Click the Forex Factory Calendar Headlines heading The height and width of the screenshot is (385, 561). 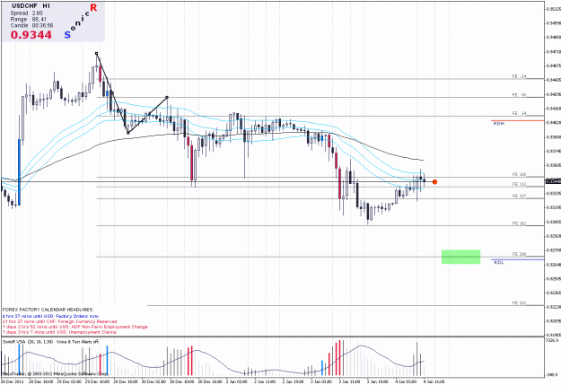coord(48,310)
